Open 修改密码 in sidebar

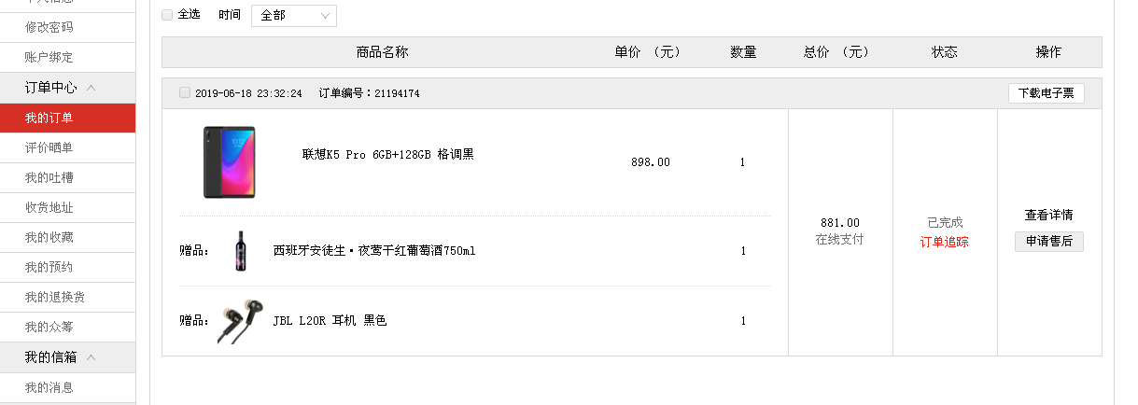(x=49, y=27)
